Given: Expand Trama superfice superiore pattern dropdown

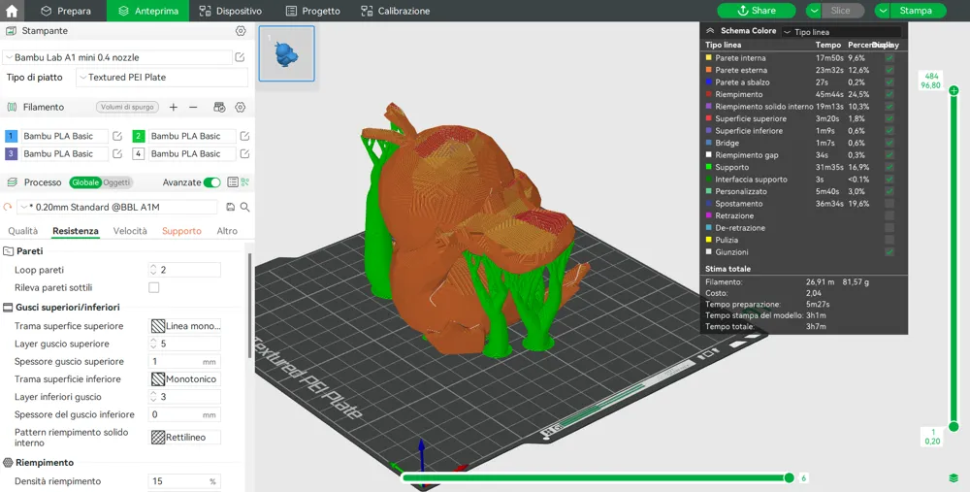Looking at the screenshot, I should pyautogui.click(x=185, y=326).
